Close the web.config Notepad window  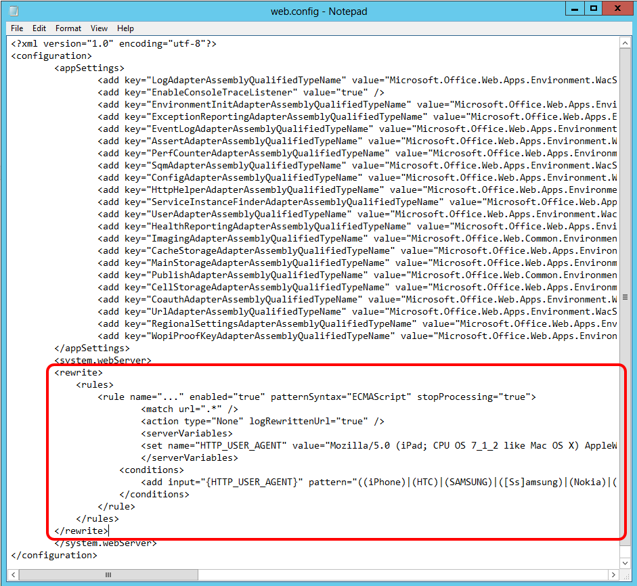(617, 9)
